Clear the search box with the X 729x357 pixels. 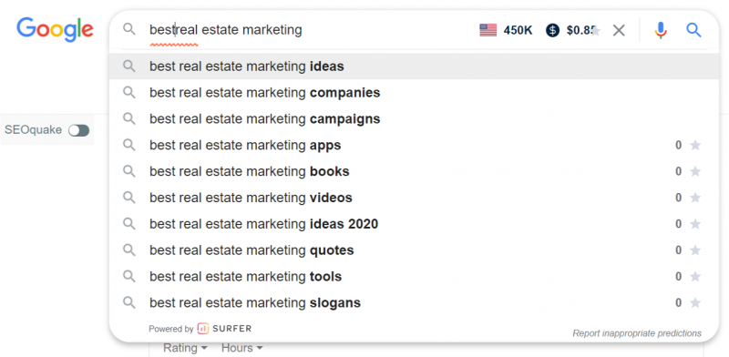[619, 31]
